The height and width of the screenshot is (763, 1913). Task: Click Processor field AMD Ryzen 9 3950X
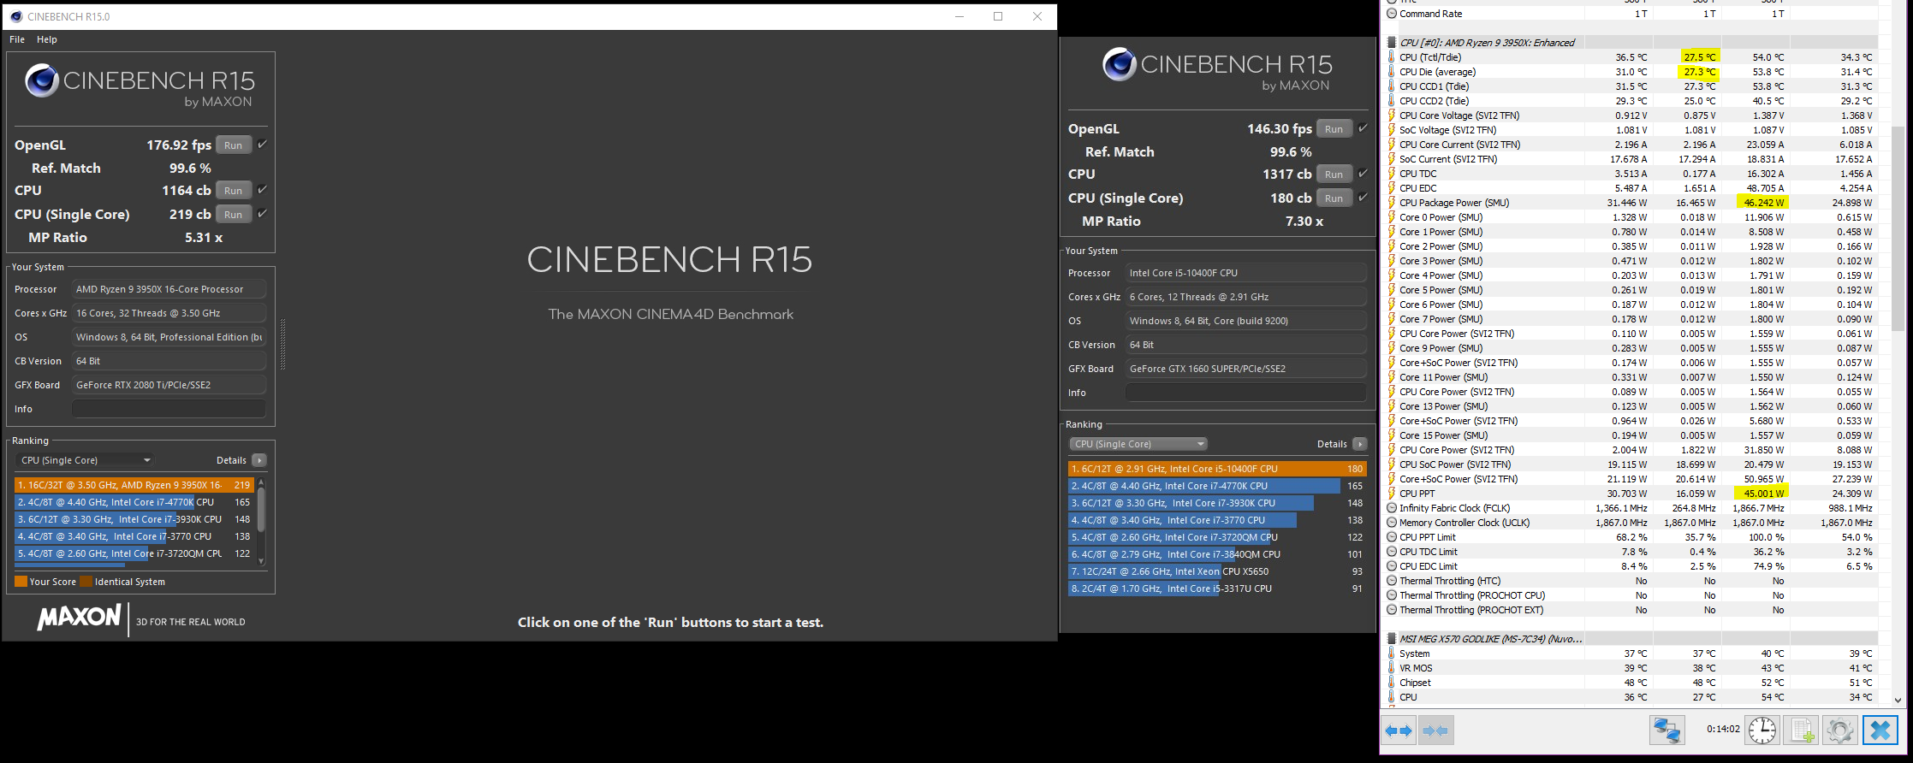[x=169, y=289]
